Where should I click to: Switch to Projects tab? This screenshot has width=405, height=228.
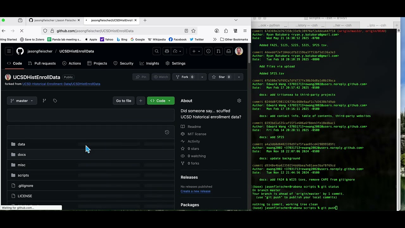[x=97, y=63]
